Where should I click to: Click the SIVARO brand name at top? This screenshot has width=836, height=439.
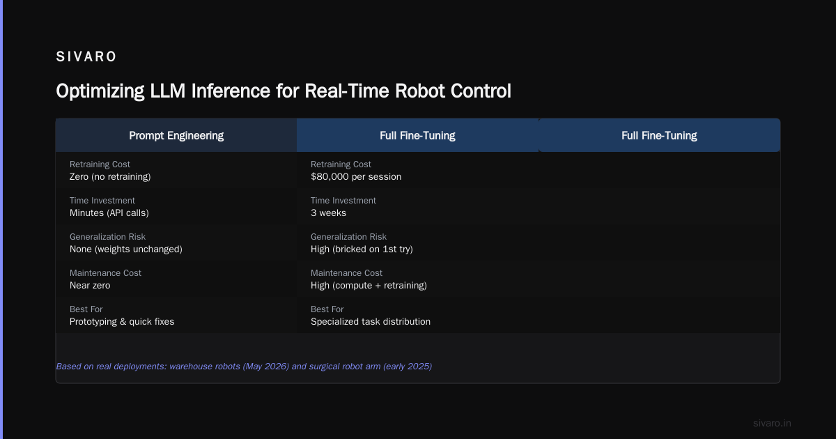click(86, 57)
